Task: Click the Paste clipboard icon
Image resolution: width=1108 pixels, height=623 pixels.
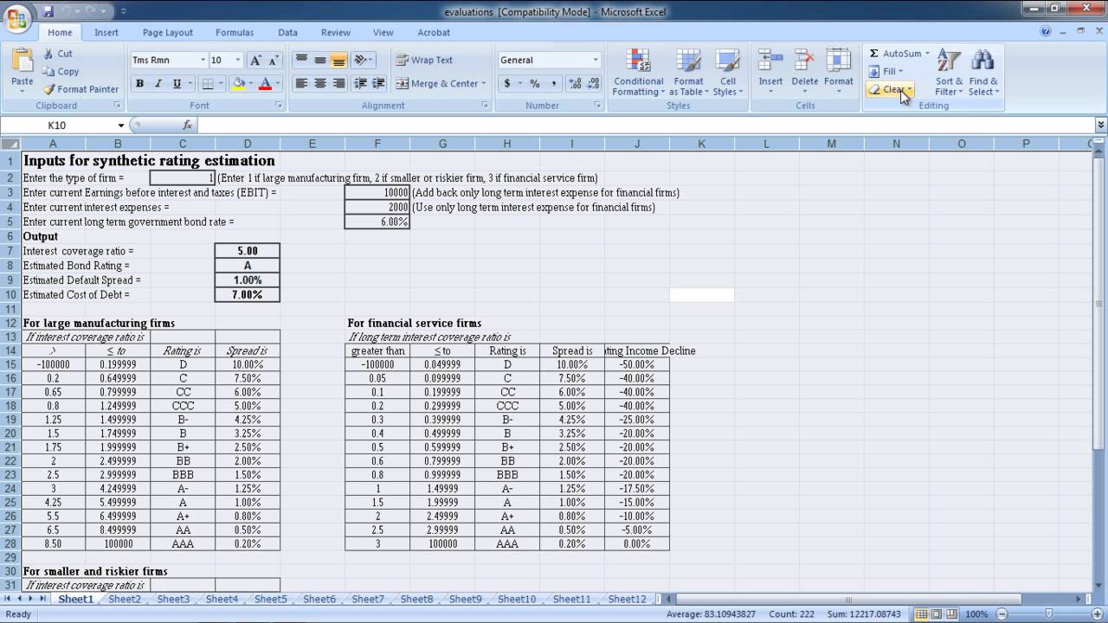Action: tap(23, 61)
